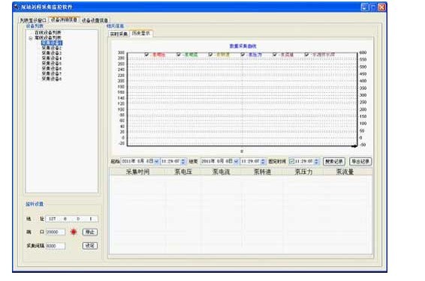Click the set button beside collection interval
Viewport: 425px width, 281px height.
tap(89, 246)
